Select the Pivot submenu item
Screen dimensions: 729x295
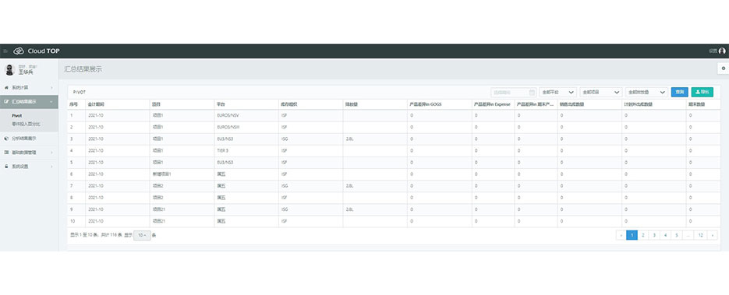(x=17, y=115)
